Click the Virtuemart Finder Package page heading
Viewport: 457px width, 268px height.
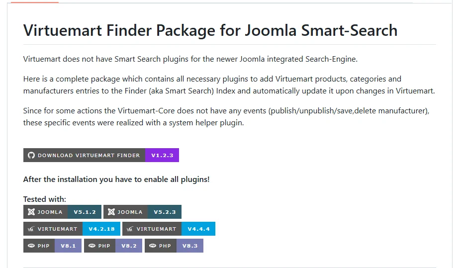(x=210, y=31)
